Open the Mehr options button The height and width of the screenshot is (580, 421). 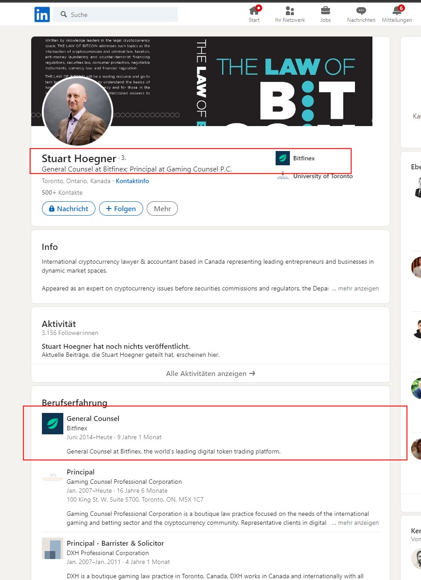coord(162,208)
